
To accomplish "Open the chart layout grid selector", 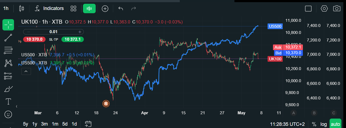I will click(73, 8).
